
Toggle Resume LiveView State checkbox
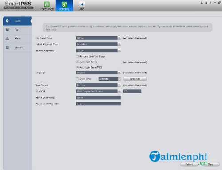click(77, 56)
